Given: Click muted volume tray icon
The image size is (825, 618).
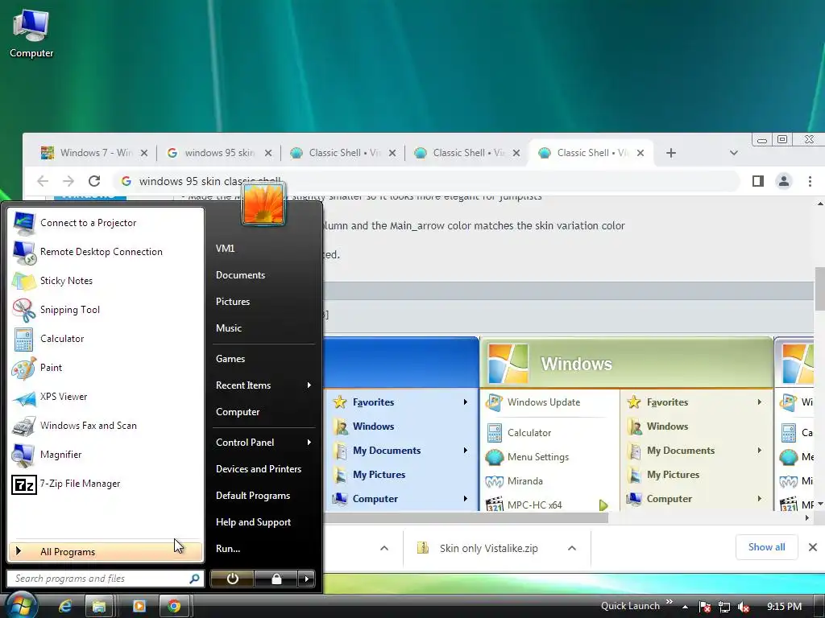Looking at the screenshot, I should (744, 607).
